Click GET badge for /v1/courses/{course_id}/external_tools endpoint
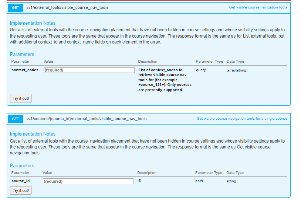This screenshot has height=203, width=301. (16, 119)
